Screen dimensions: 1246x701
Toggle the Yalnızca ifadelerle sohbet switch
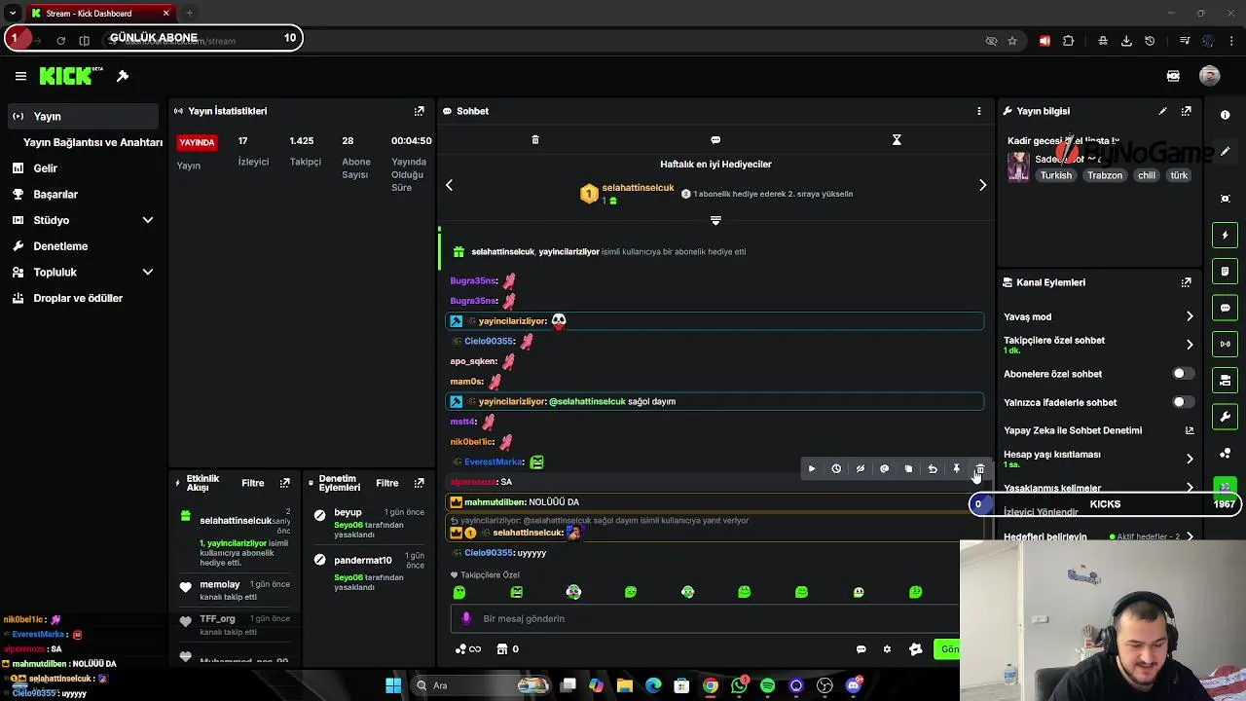(x=1183, y=402)
